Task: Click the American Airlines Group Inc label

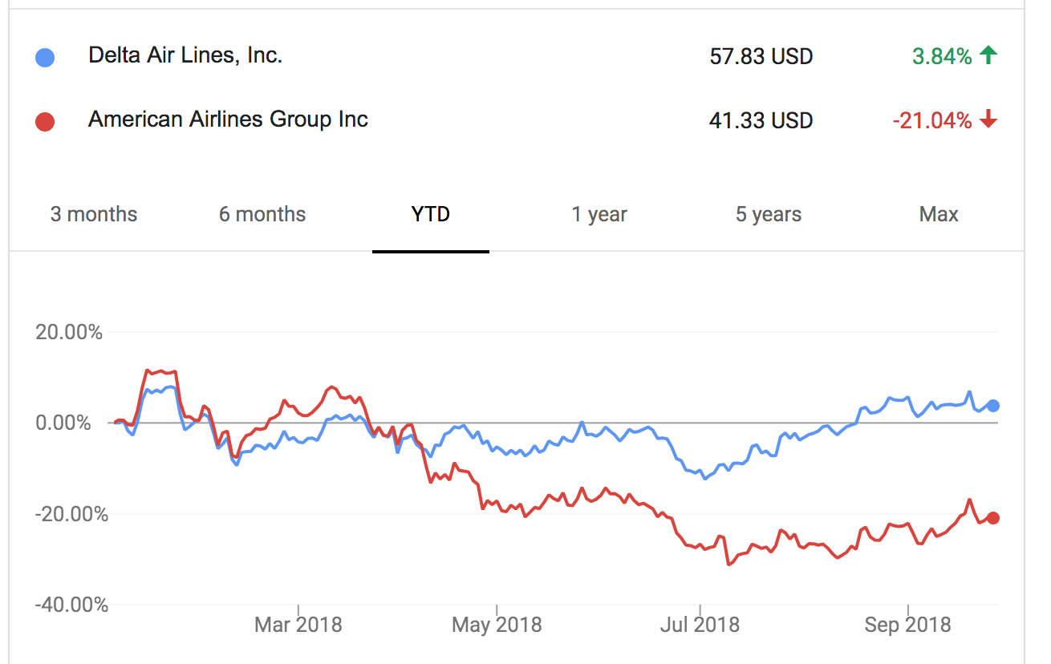Action: click(228, 120)
